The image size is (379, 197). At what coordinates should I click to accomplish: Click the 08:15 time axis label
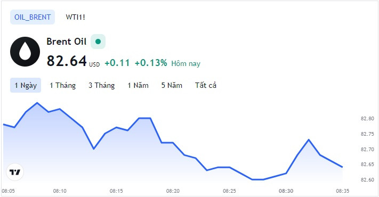[116, 191]
